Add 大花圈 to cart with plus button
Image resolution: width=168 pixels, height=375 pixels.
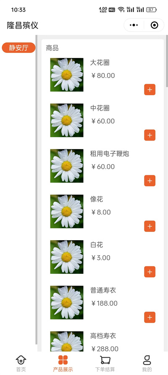pyautogui.click(x=150, y=90)
